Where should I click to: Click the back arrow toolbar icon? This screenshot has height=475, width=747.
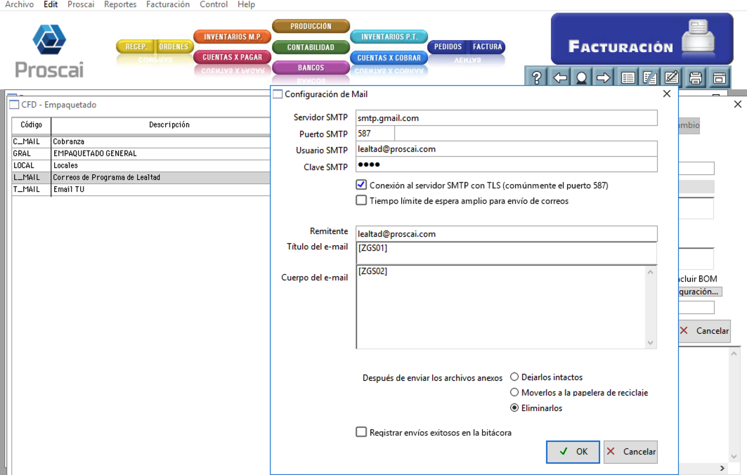click(x=559, y=77)
